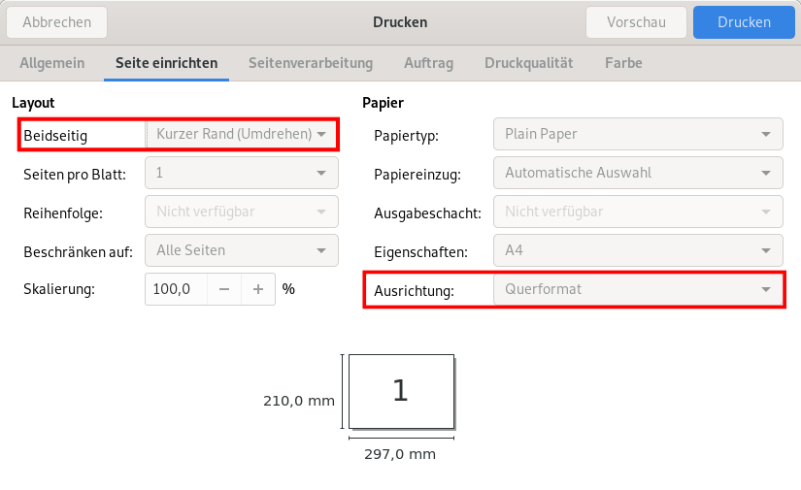This screenshot has width=801, height=490.
Task: Open the Farbe tab
Action: pyautogui.click(x=623, y=63)
